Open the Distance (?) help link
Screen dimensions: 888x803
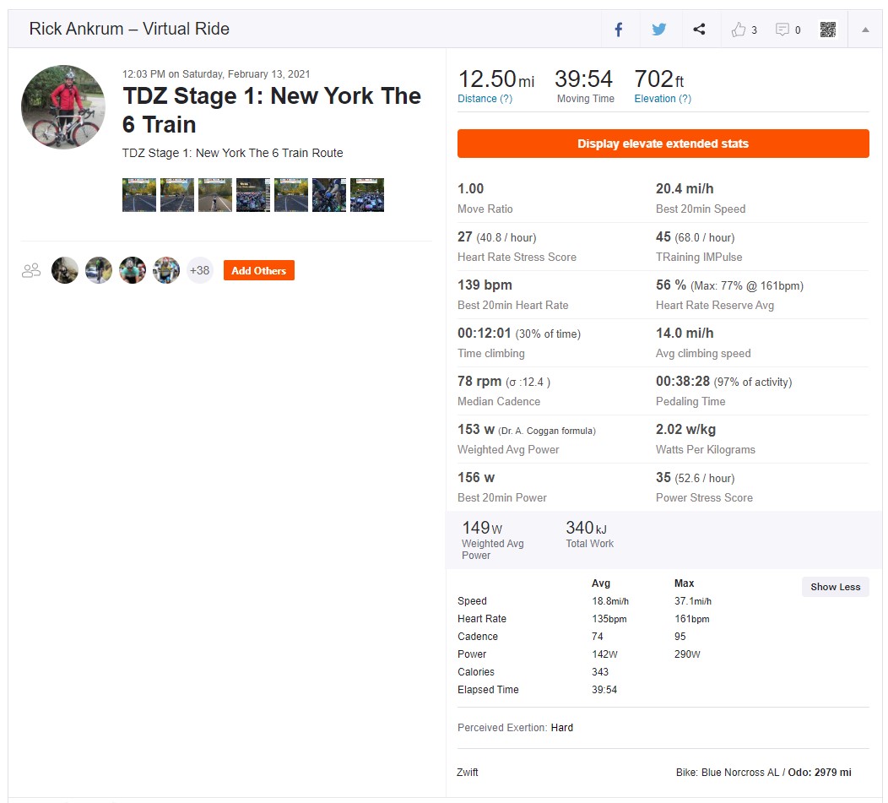point(485,99)
